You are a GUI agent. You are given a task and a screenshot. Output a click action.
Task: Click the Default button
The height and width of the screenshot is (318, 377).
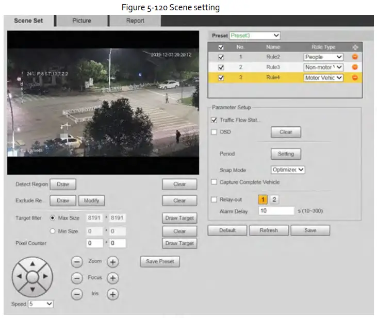[x=227, y=230]
